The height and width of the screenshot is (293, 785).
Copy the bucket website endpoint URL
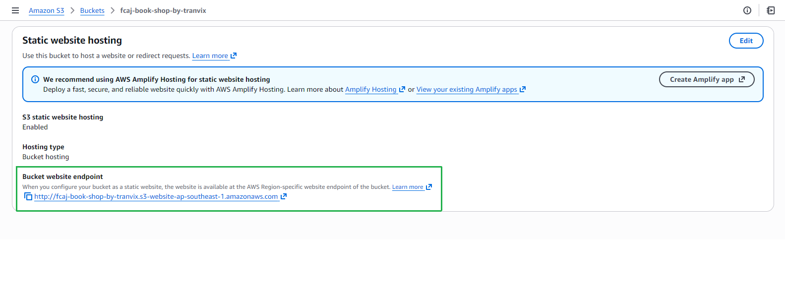click(x=28, y=197)
